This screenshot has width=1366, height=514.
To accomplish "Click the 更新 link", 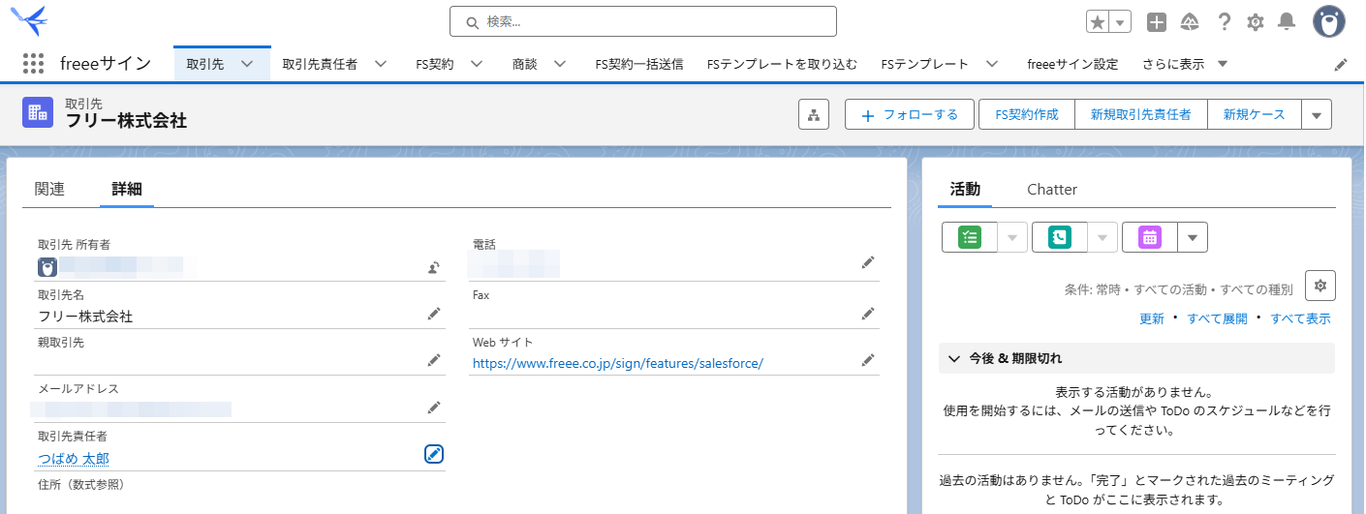I will [1152, 318].
